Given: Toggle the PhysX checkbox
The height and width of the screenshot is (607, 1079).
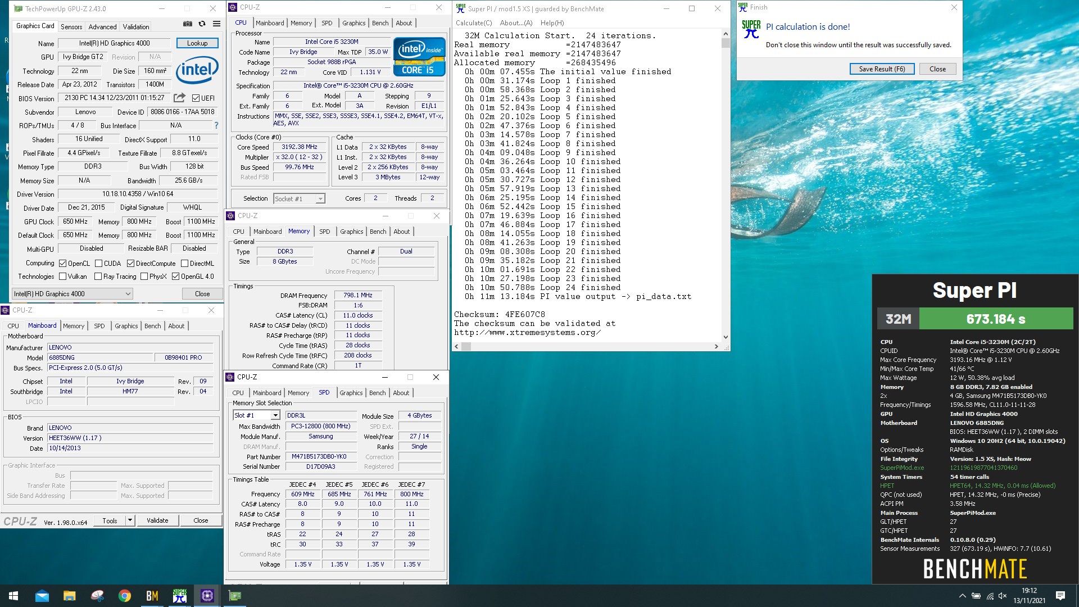Looking at the screenshot, I should click(144, 277).
